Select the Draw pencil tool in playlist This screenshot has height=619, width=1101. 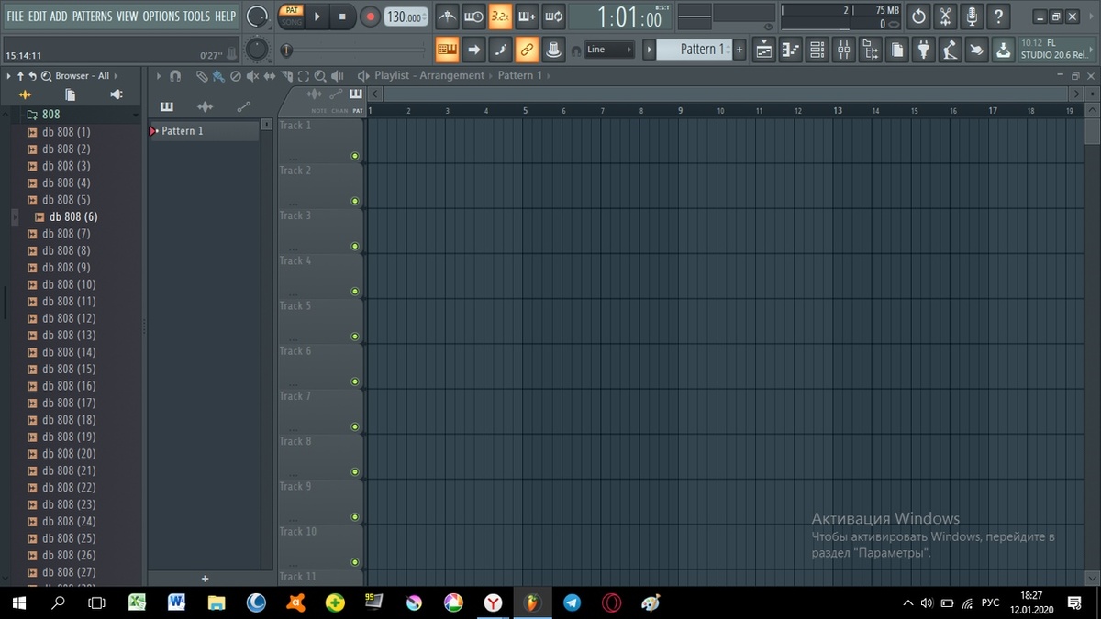(x=202, y=76)
